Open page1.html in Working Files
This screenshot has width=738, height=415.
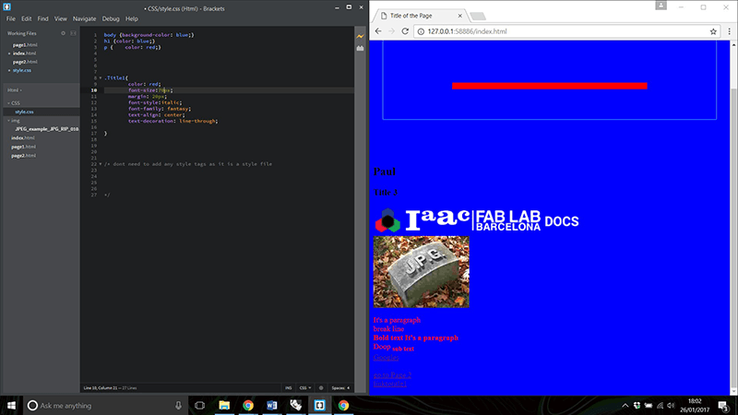[x=25, y=45]
